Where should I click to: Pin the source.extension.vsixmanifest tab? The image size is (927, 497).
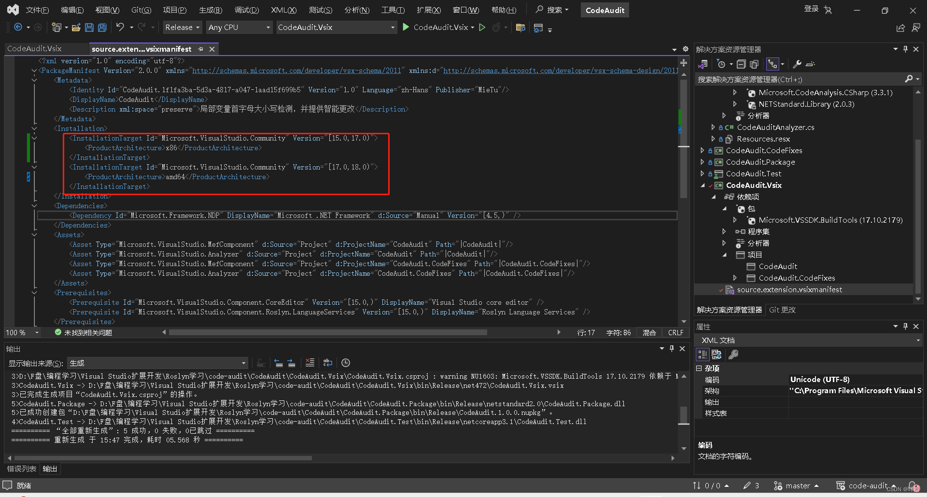coord(200,49)
